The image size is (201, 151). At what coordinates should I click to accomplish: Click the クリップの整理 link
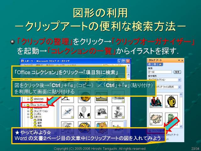(x=158, y=131)
